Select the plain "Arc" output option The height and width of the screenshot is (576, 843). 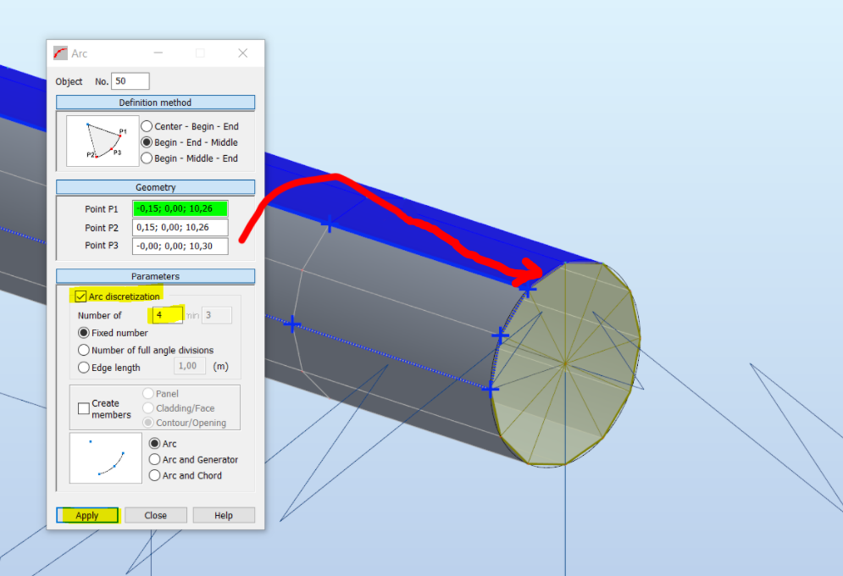click(154, 443)
